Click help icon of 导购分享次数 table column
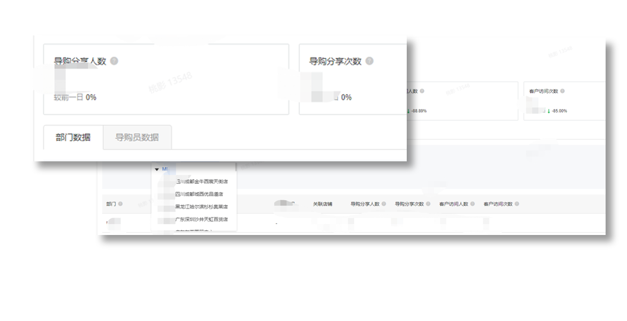 coord(428,204)
